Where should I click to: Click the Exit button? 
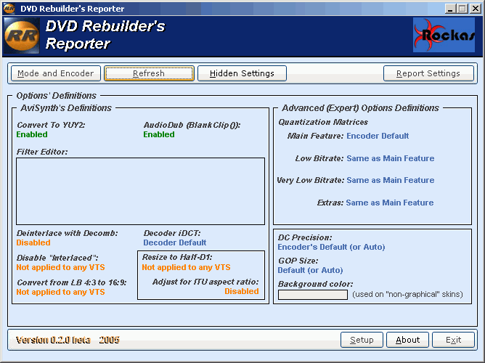click(453, 340)
